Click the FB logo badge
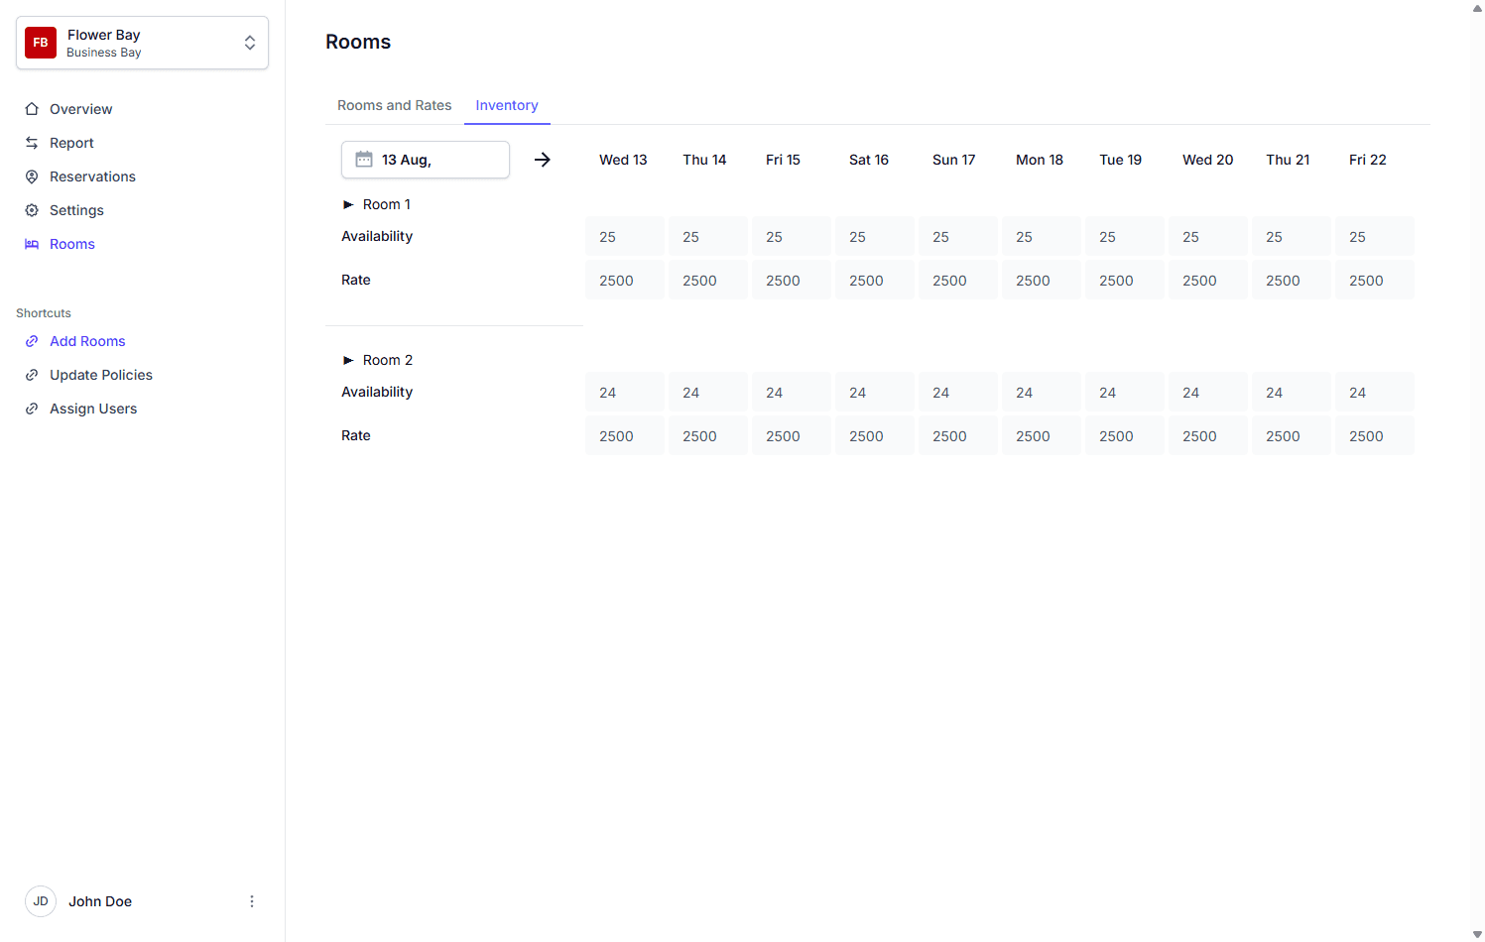Screen dimensions: 1485x942 (x=41, y=43)
